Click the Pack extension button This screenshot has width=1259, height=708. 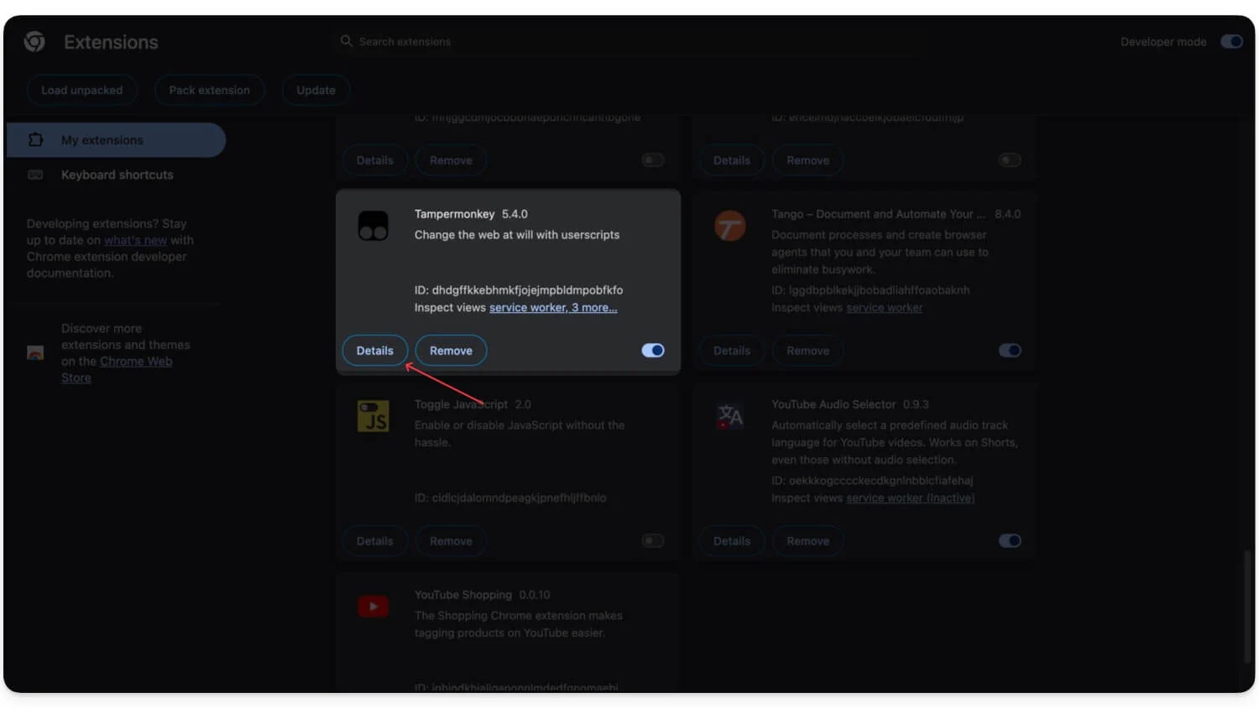click(x=209, y=90)
